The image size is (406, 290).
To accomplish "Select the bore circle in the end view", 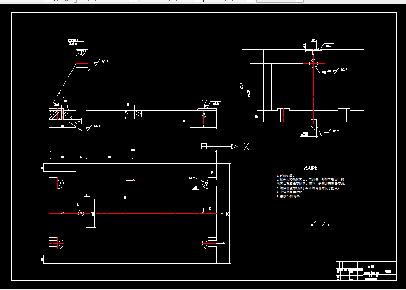I will point(314,63).
